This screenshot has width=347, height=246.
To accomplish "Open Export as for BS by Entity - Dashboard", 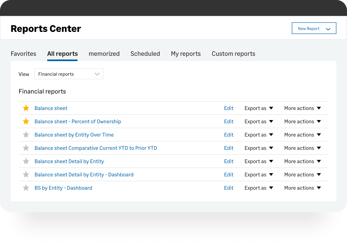I will (x=259, y=188).
